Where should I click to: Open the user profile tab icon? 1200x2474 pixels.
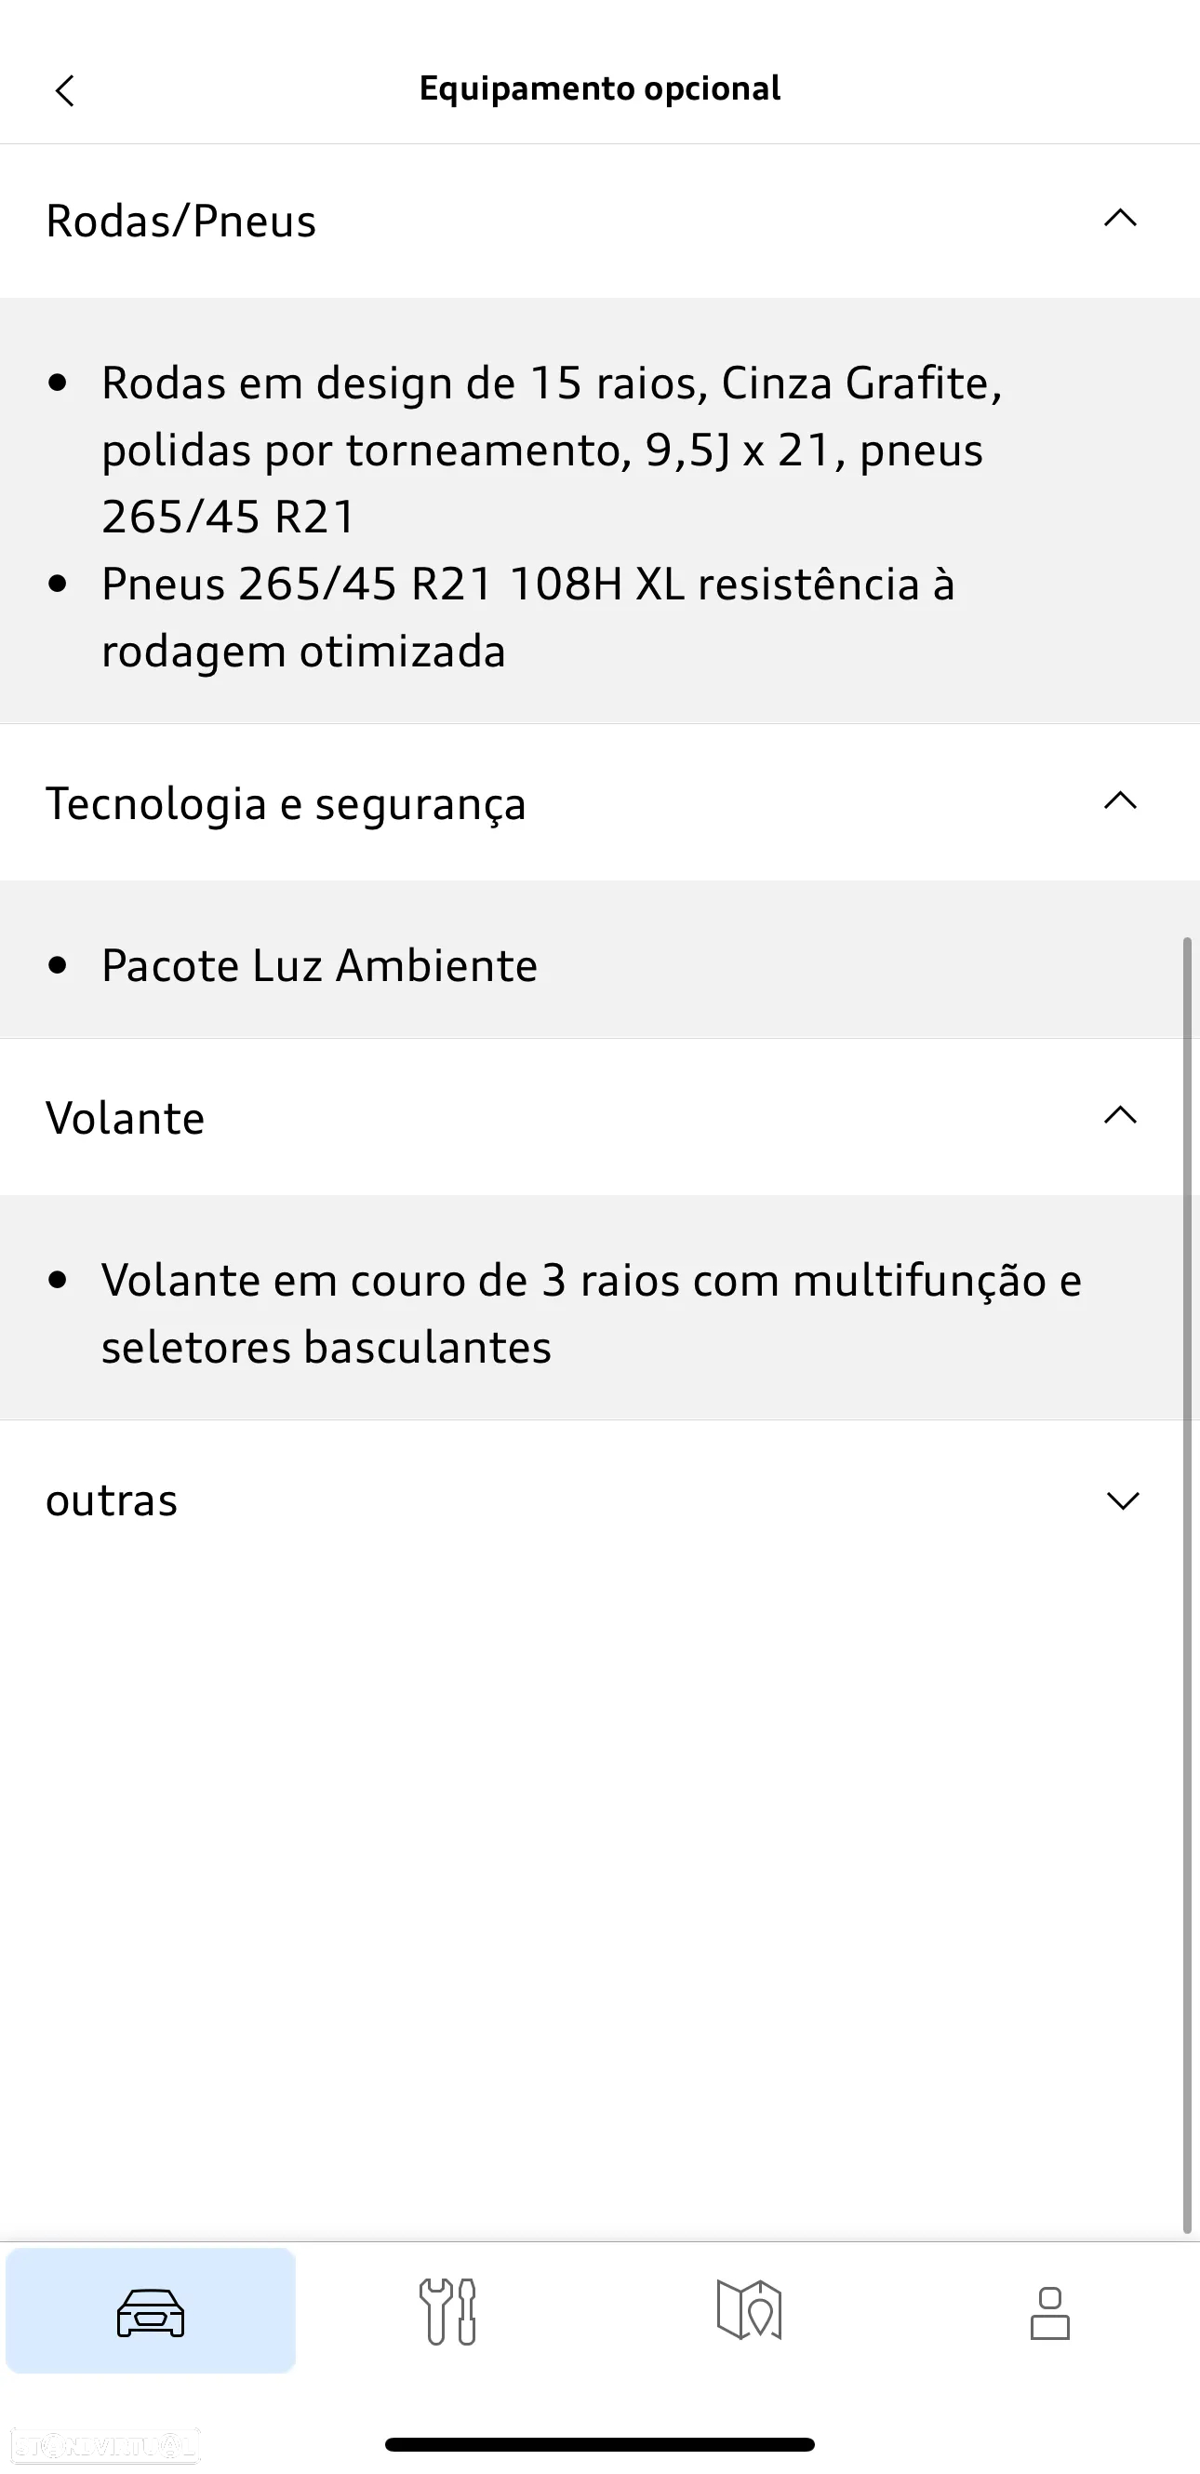pyautogui.click(x=1049, y=2312)
